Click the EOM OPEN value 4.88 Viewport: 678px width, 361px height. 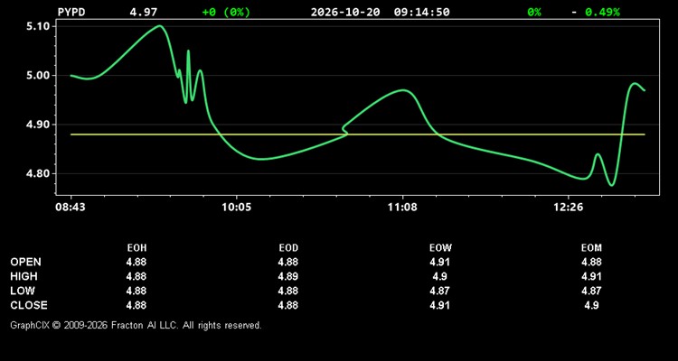tap(591, 262)
